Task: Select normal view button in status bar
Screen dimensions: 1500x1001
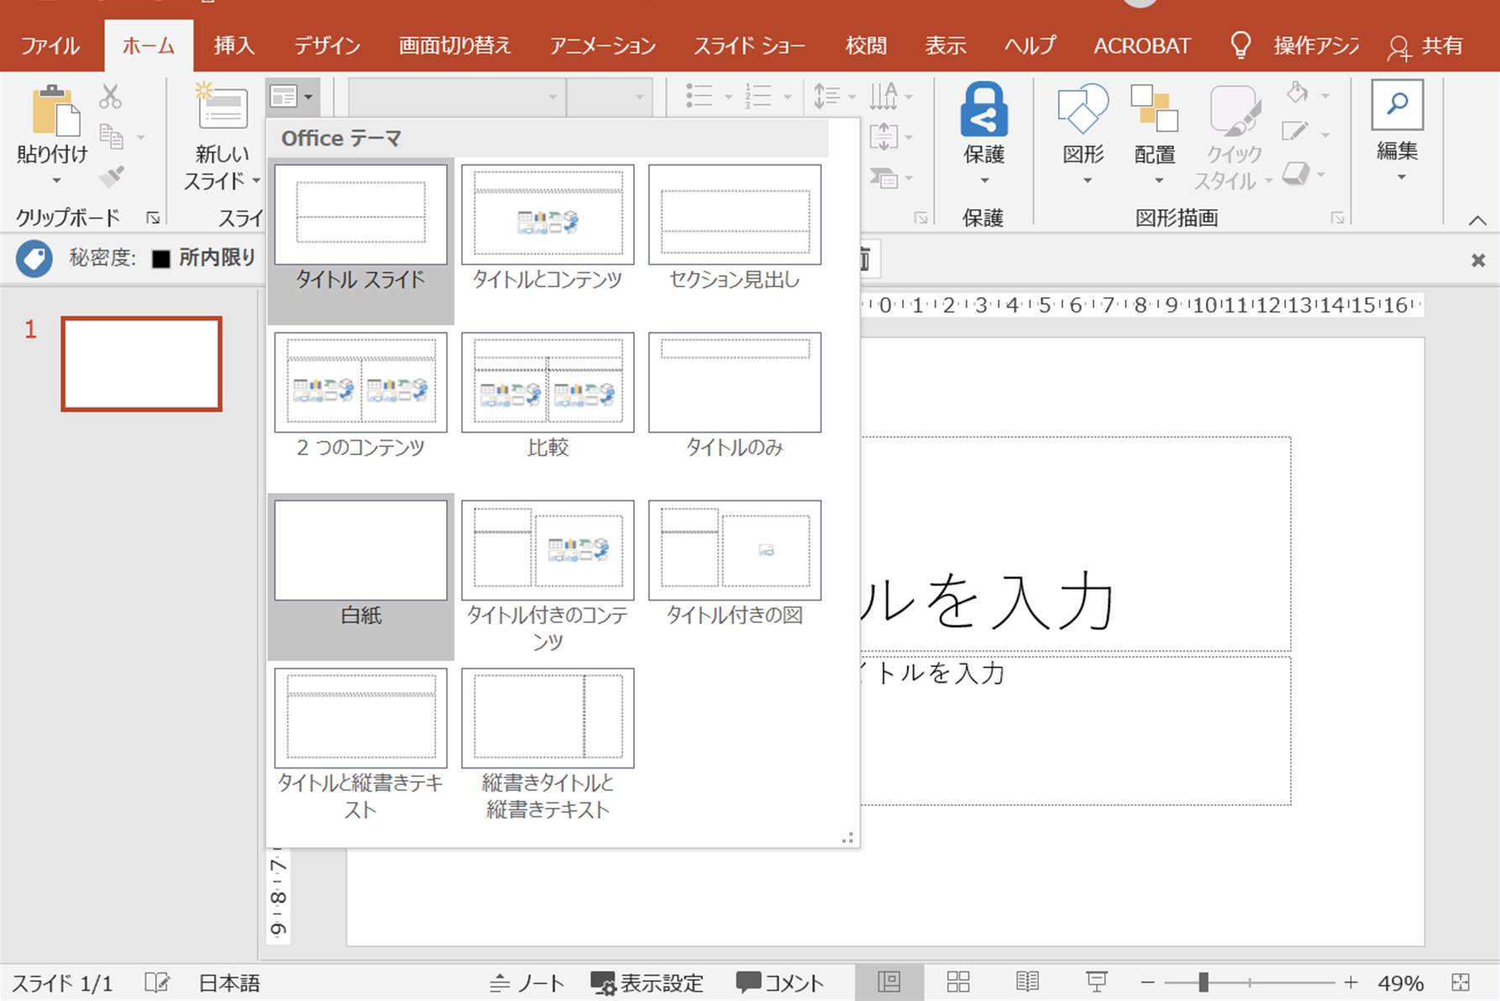Action: click(889, 982)
